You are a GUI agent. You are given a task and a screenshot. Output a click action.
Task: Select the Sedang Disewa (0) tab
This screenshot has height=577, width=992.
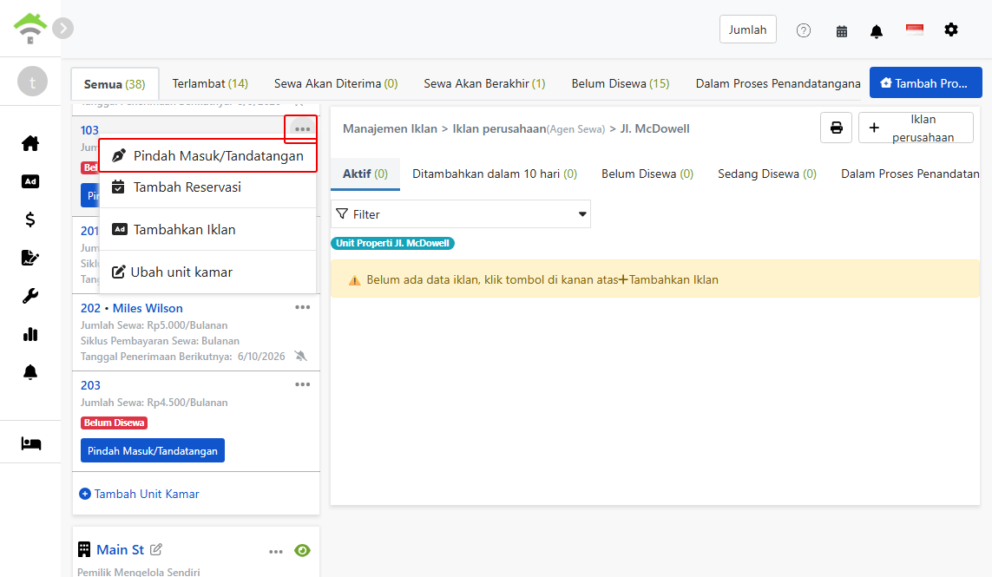[x=766, y=174]
